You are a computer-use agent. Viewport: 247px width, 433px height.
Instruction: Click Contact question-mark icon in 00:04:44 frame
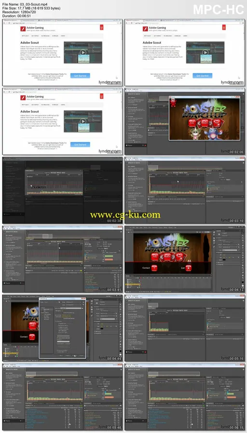[x=32, y=337]
